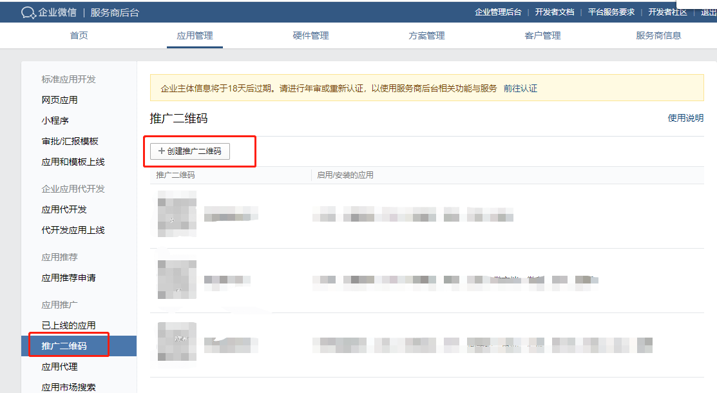Open 审批/汇报模板 in sidebar
This screenshot has height=393, width=717.
click(x=70, y=141)
